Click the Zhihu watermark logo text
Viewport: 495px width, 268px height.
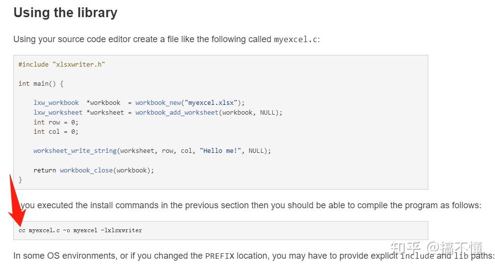pyautogui.click(x=436, y=248)
